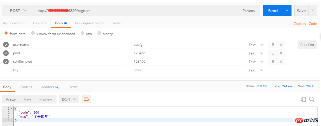Image resolution: width=321 pixels, height=126 pixels.
Task: Click the empty value placeholder field
Action: click(188, 70)
